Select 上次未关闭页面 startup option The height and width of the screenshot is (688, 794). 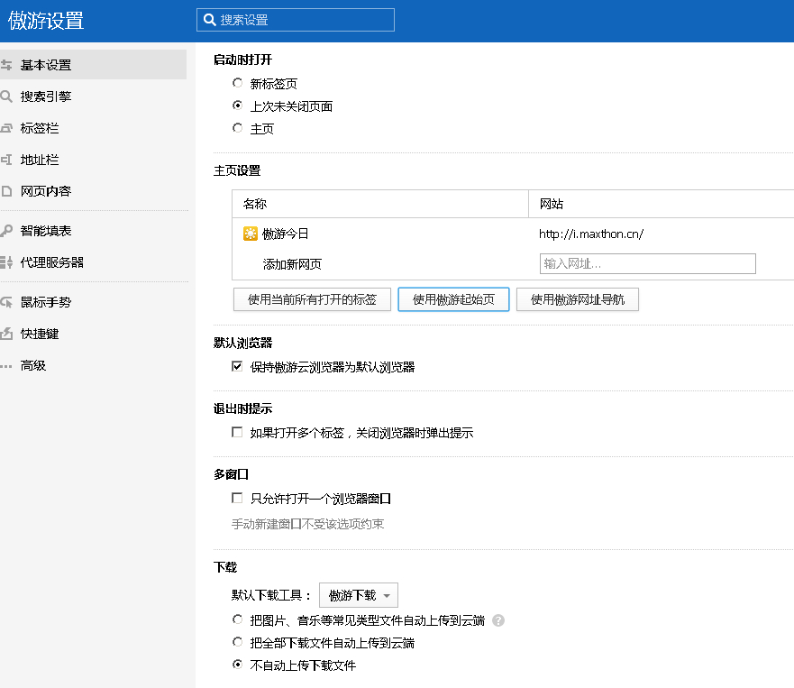(237, 105)
